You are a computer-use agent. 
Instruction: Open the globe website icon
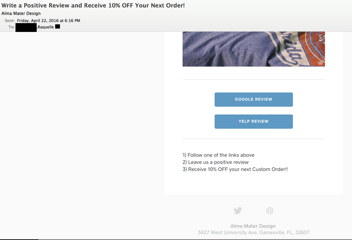270,210
